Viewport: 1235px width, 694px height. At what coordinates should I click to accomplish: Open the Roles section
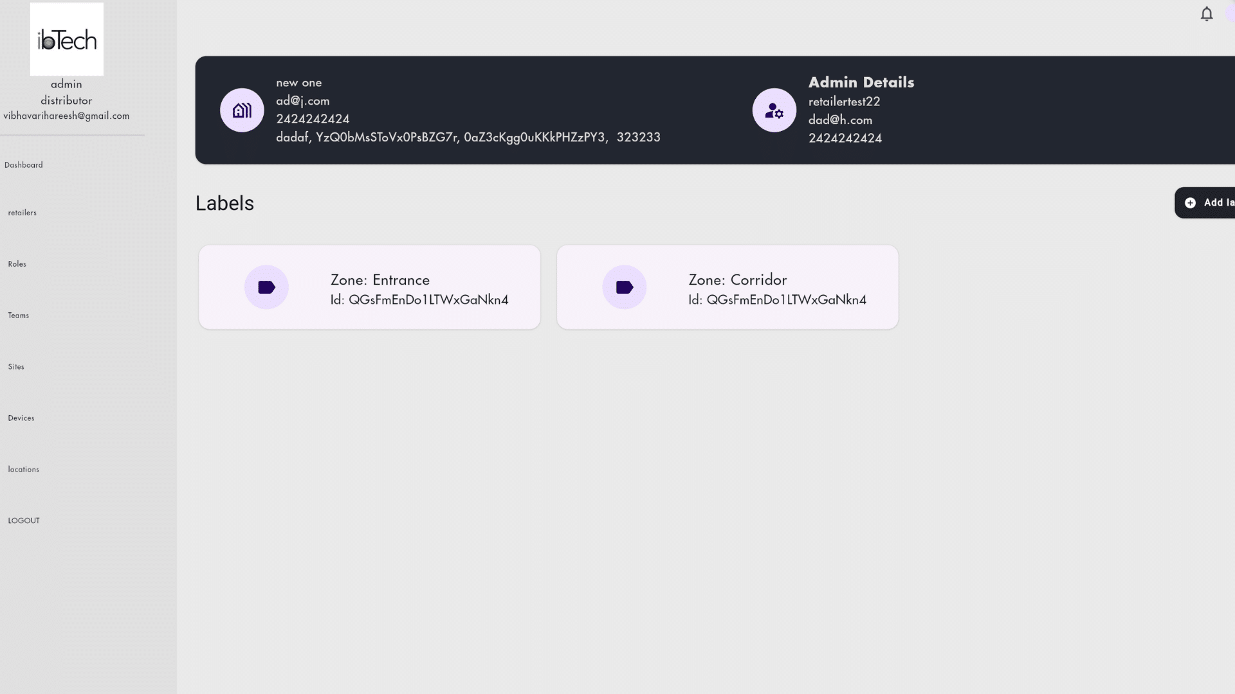[17, 264]
